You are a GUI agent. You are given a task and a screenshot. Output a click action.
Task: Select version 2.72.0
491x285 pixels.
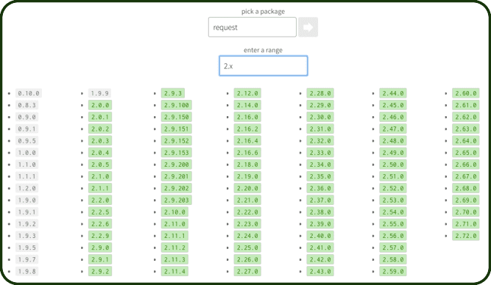(x=466, y=236)
